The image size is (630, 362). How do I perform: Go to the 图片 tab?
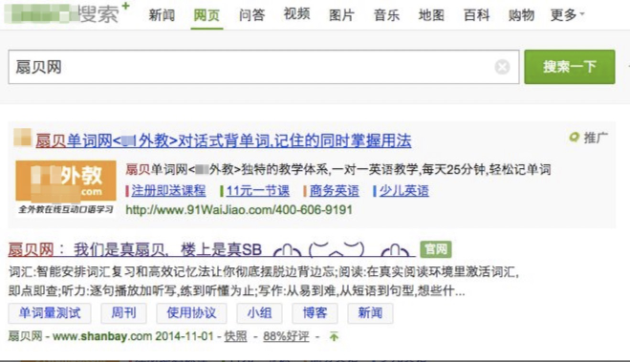341,15
